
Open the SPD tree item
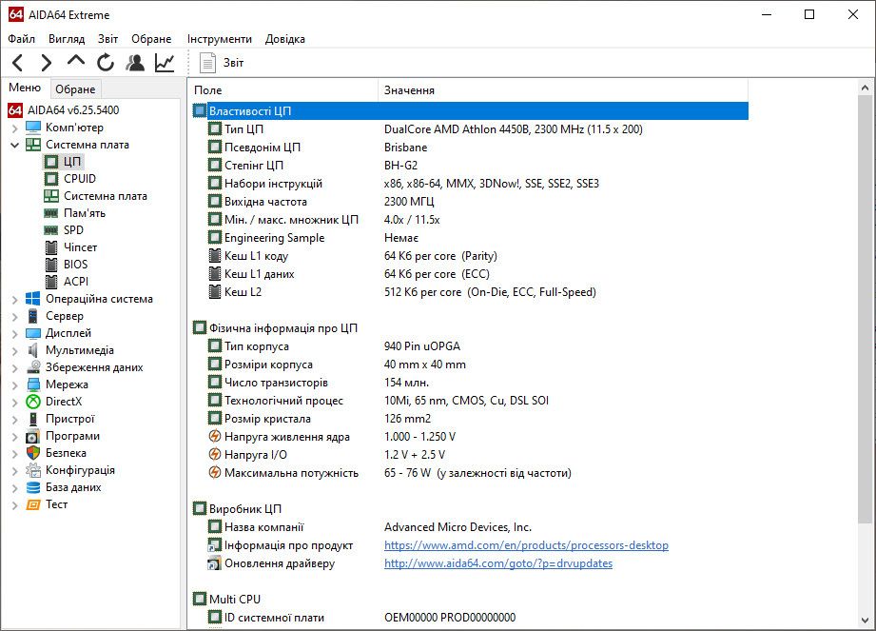(x=73, y=230)
